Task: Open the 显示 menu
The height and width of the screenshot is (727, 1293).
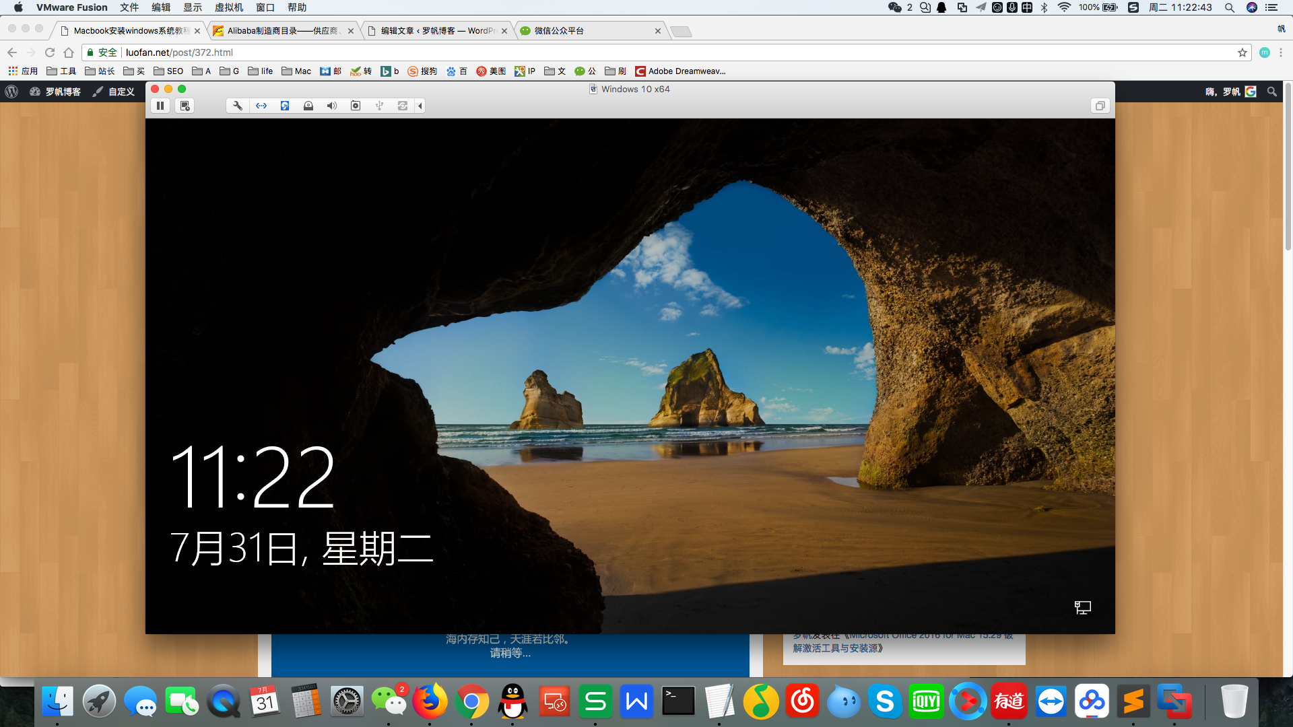Action: point(193,7)
